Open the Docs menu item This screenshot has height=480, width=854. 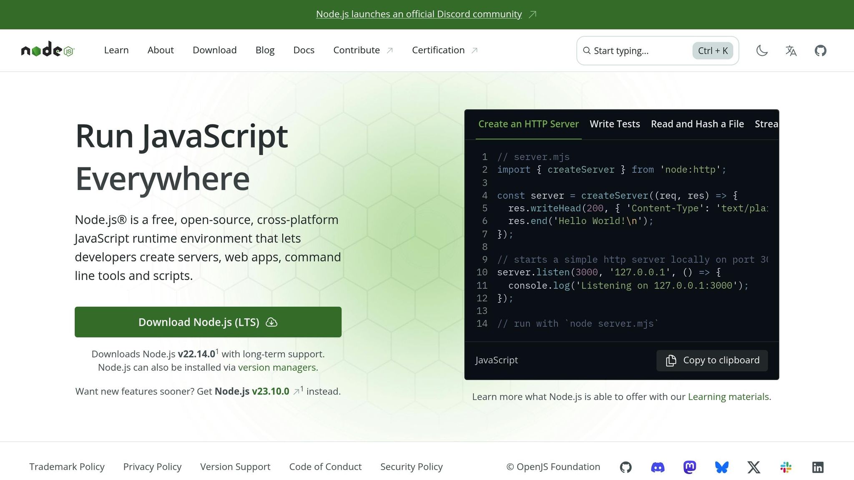coord(304,50)
